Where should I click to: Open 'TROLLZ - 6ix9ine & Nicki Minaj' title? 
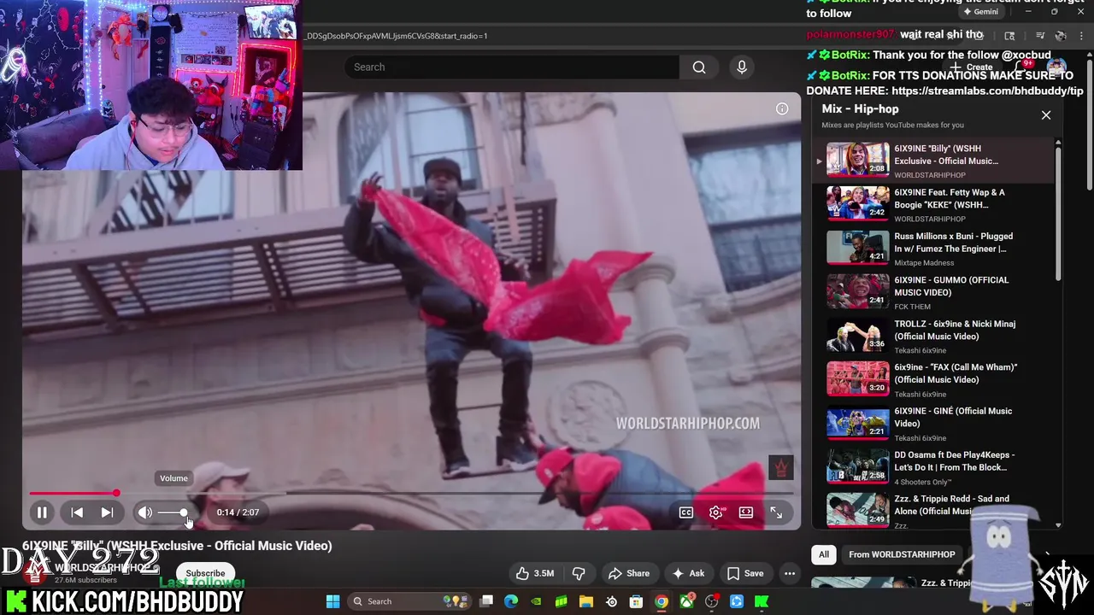point(955,330)
